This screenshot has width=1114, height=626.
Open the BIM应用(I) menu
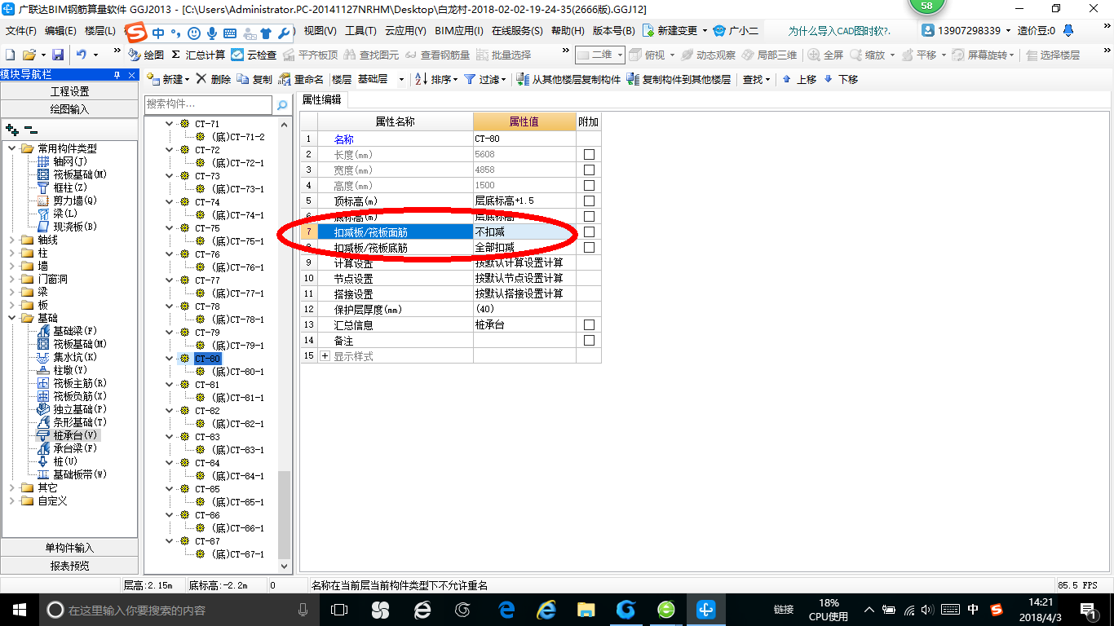coord(459,30)
